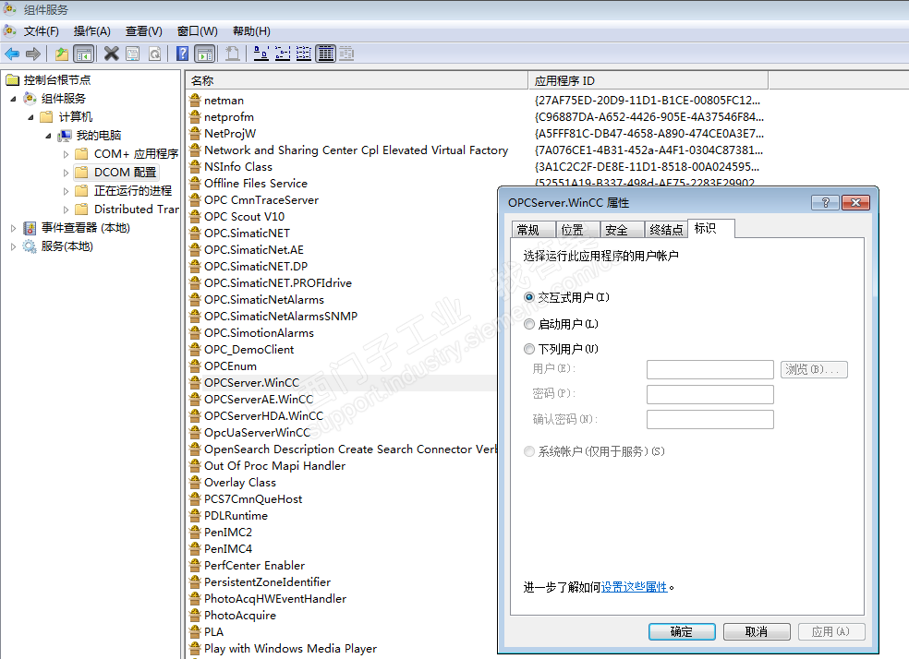Click the Event Viewer icon in tree
This screenshot has width=909, height=659.
[30, 228]
